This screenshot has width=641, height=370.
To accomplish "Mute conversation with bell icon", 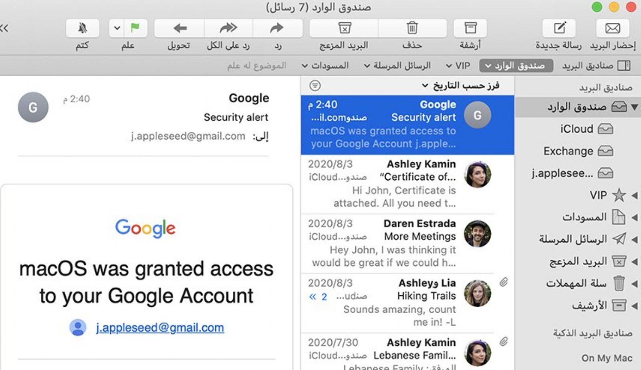I will click(83, 28).
